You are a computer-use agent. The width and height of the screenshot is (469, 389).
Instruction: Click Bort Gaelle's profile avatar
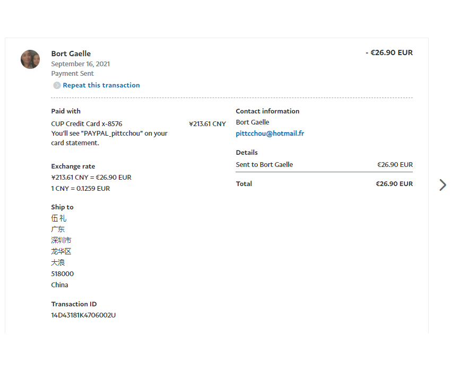pos(30,59)
